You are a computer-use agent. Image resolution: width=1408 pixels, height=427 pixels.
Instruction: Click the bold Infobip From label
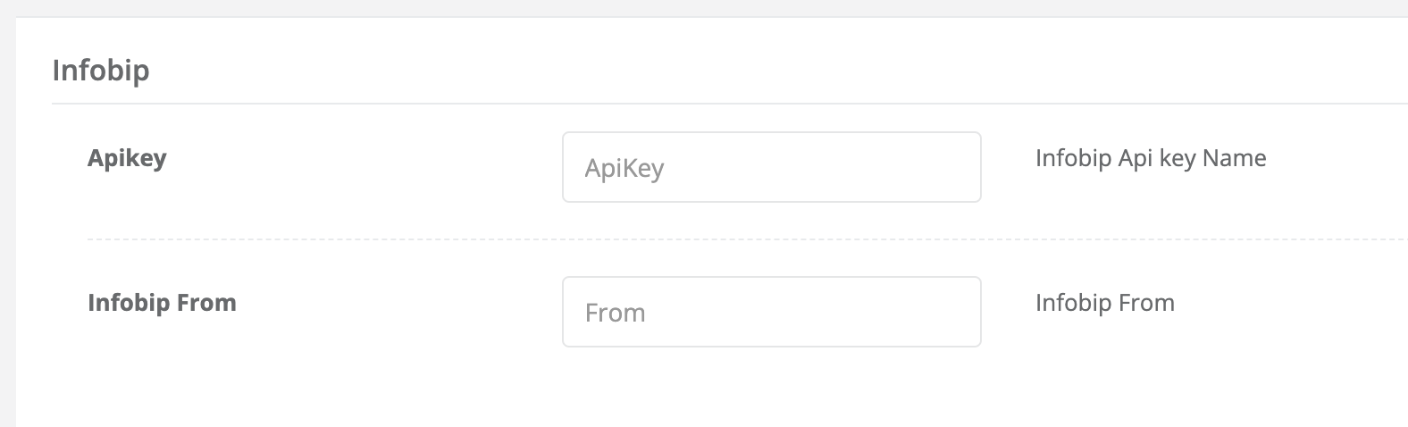tap(162, 303)
